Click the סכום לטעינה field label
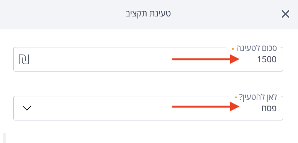Screen dimensions: 298x143 (257, 48)
